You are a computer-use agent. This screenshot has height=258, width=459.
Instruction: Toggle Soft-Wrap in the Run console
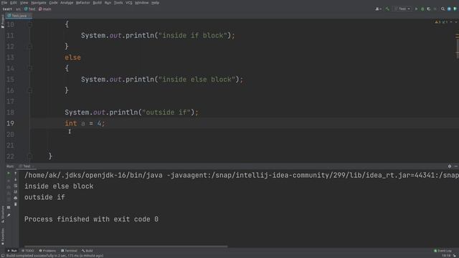coord(16,186)
